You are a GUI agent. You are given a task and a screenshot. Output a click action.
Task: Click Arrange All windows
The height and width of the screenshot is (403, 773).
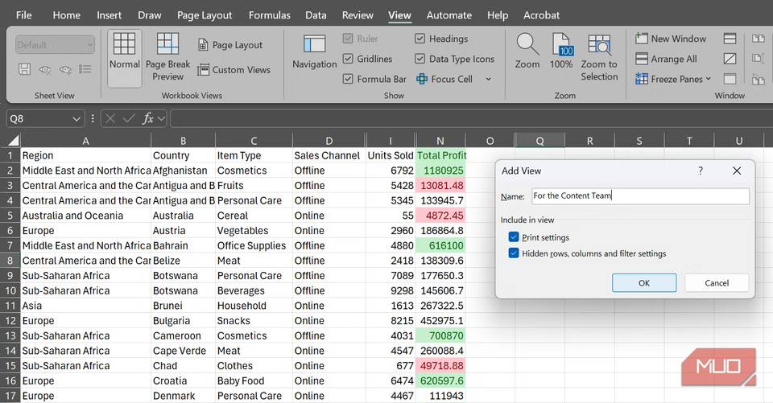click(666, 59)
